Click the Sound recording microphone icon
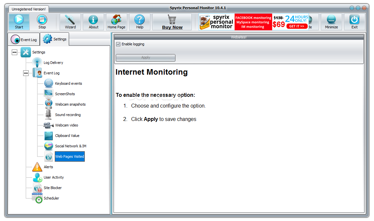This screenshot has width=374, height=221. pos(48,115)
